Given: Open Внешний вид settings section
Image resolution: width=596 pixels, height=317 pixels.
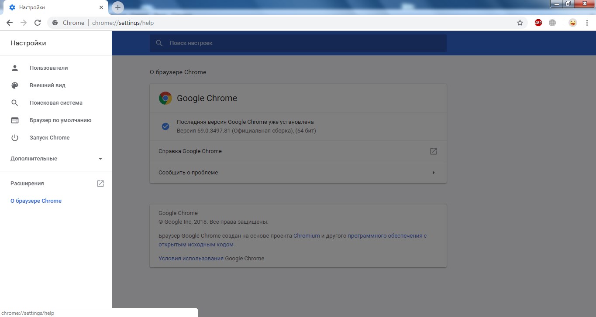Looking at the screenshot, I should click(56, 85).
